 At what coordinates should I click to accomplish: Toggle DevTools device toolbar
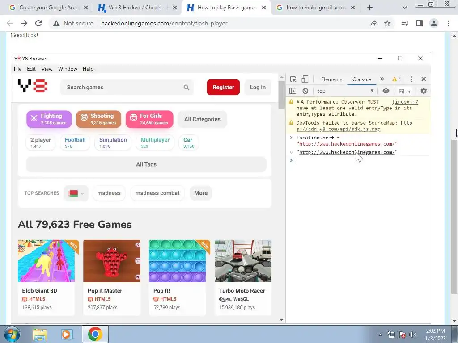tap(305, 79)
